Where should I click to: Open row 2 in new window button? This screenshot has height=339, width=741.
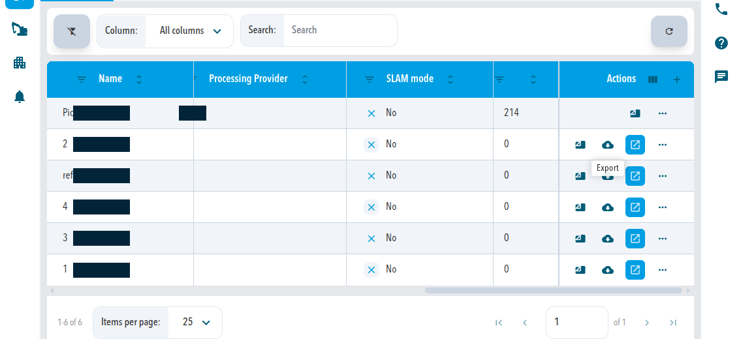[635, 145]
